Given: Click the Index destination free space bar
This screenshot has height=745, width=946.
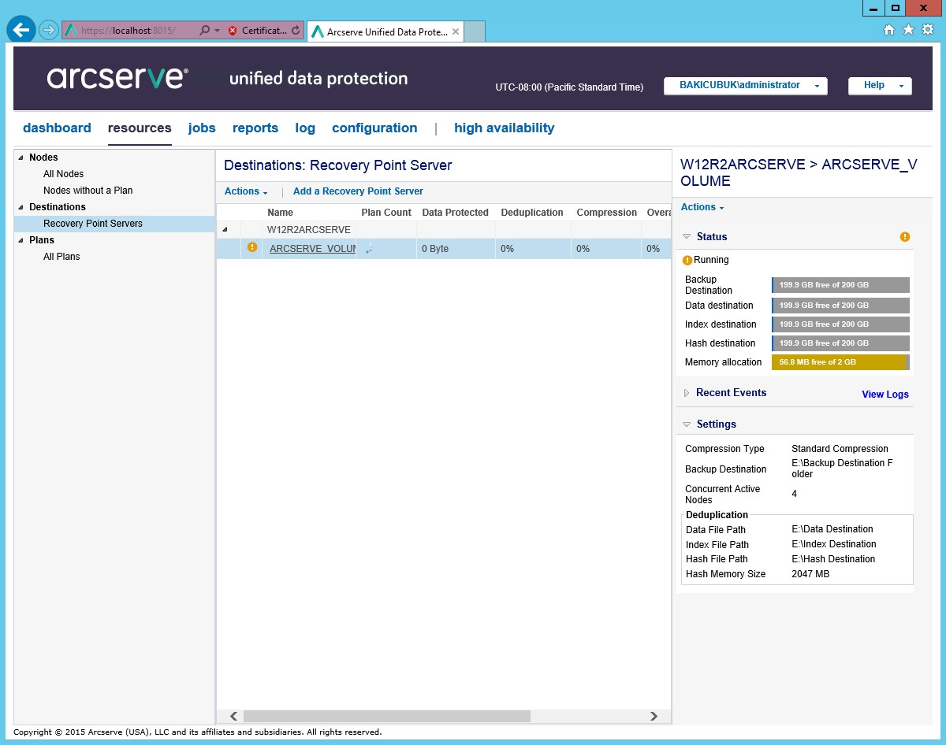Looking at the screenshot, I should (840, 324).
